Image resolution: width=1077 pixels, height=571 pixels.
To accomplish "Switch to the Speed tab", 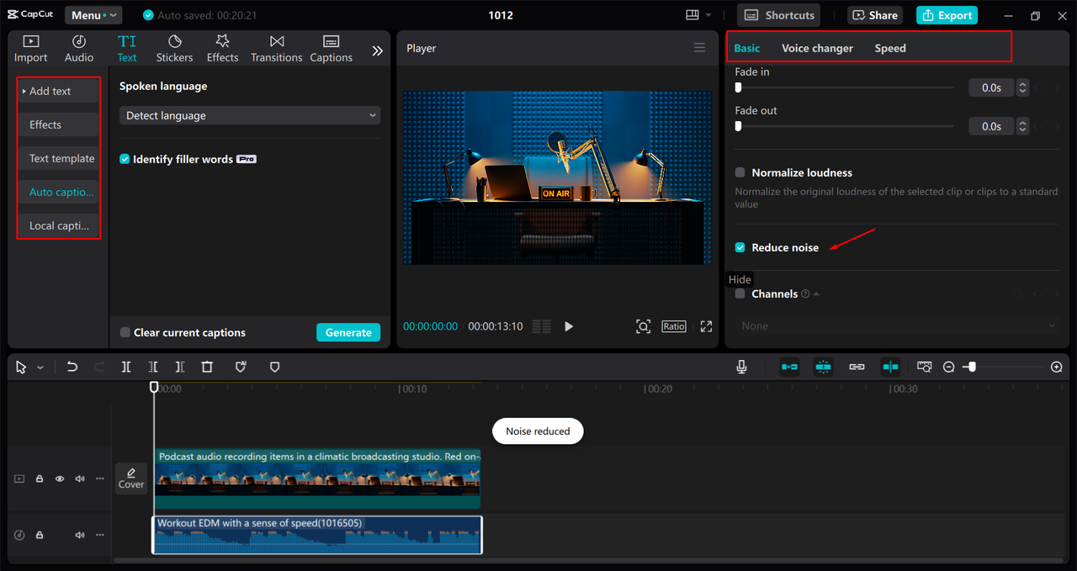I will [x=890, y=48].
